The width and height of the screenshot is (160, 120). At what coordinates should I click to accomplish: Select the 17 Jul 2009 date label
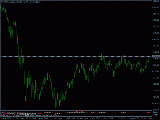(x=120, y=118)
